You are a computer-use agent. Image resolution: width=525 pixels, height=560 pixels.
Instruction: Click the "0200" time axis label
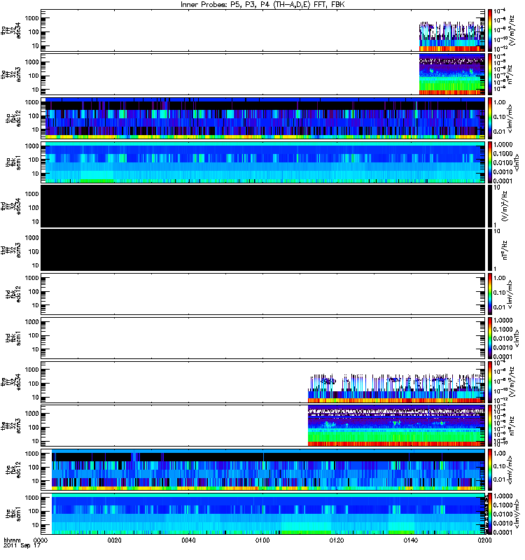[x=484, y=540]
